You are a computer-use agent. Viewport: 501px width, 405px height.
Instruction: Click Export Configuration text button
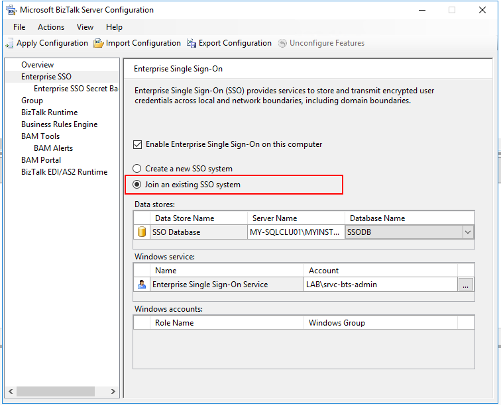click(x=235, y=43)
